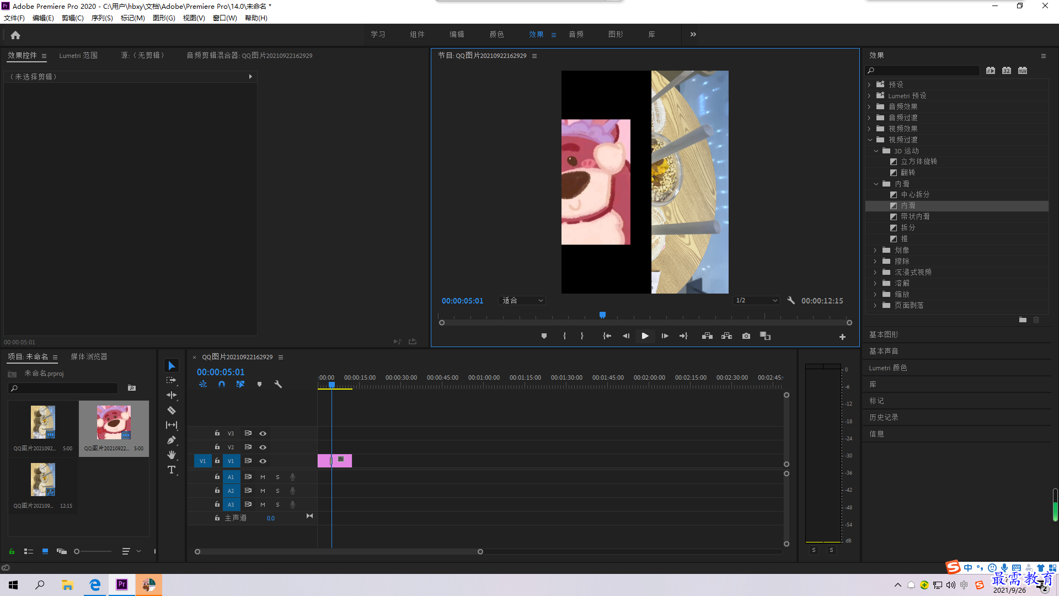This screenshot has height=596, width=1059.
Task: Open the Lumetri 范围 tab
Action: (78, 56)
